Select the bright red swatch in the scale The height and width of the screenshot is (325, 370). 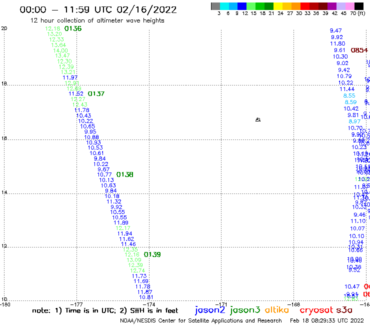tap(304, 6)
